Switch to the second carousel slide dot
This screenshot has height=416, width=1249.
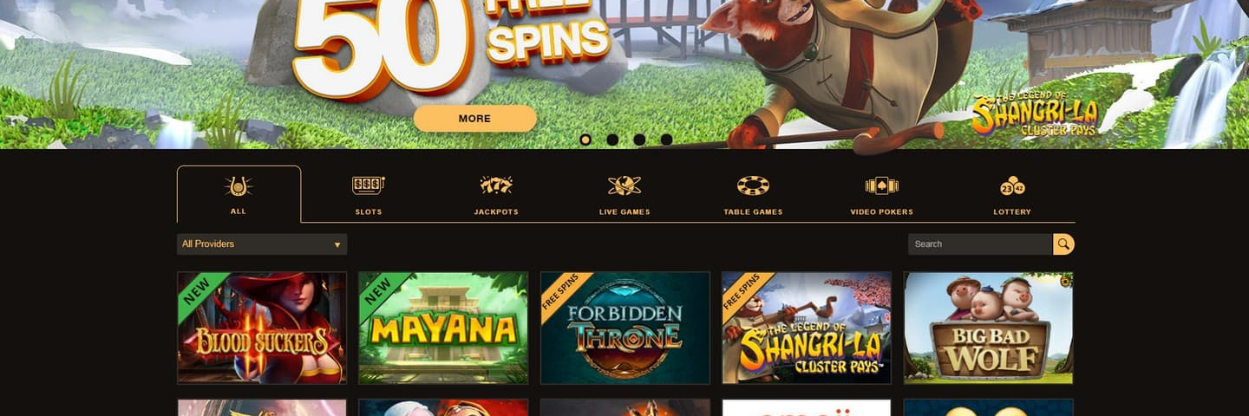[x=612, y=140]
